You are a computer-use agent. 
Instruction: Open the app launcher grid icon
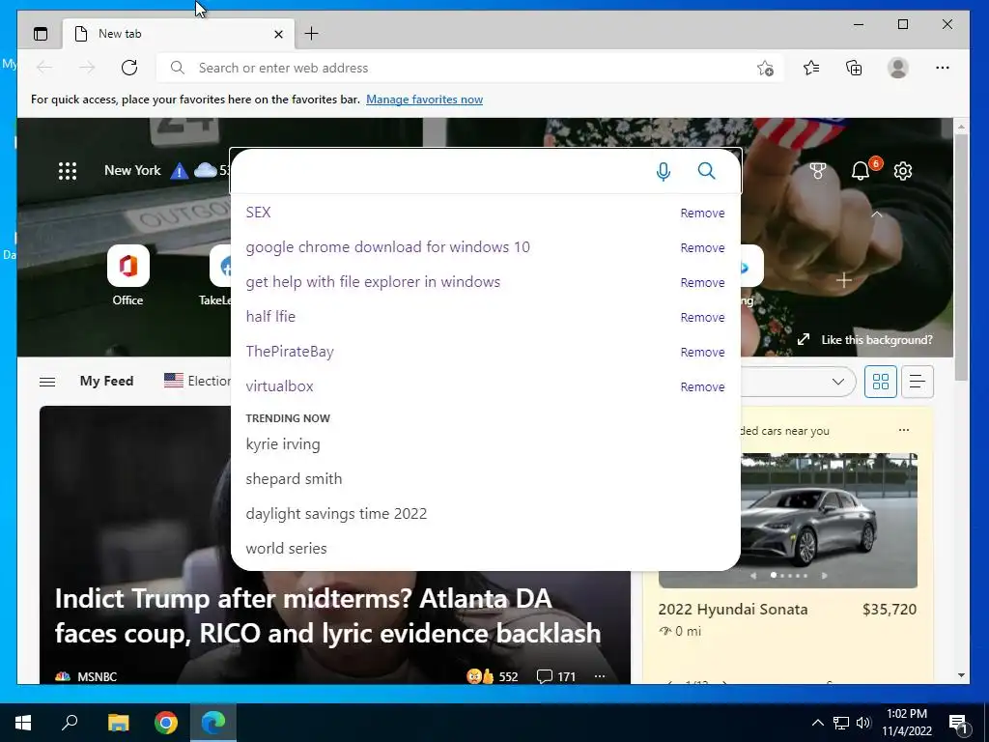[68, 171]
